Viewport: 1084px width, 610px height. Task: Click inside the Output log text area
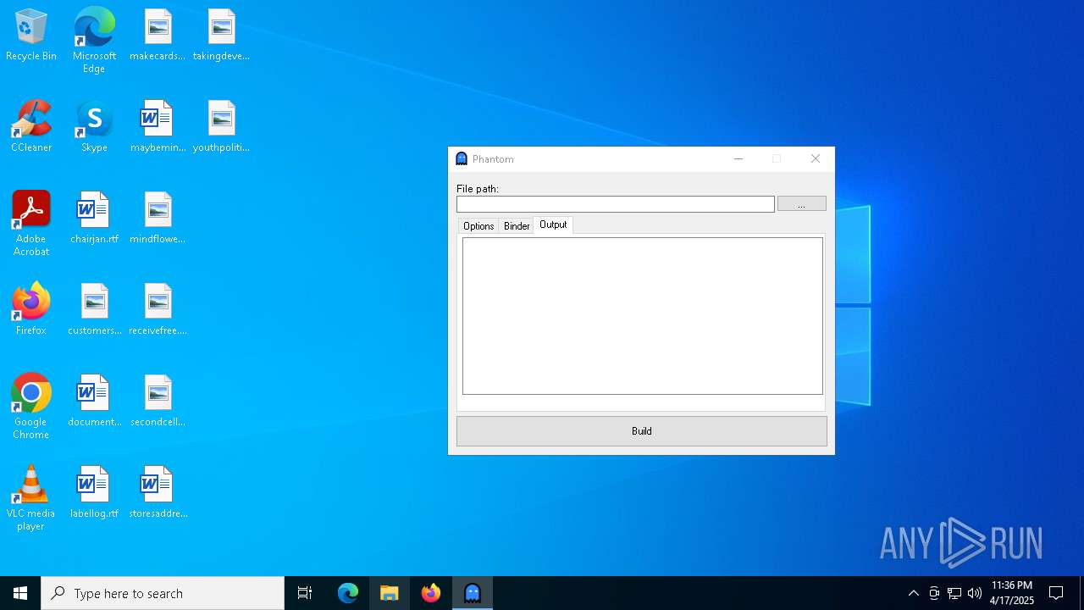click(642, 316)
